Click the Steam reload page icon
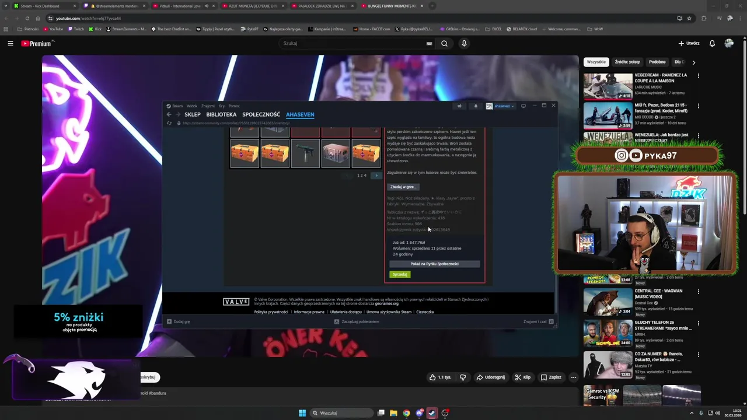 (169, 123)
